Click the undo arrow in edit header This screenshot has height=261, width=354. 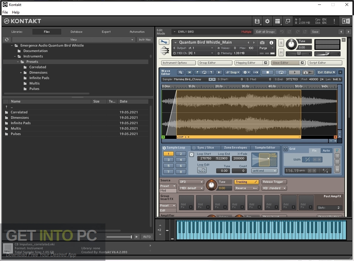click(x=282, y=32)
